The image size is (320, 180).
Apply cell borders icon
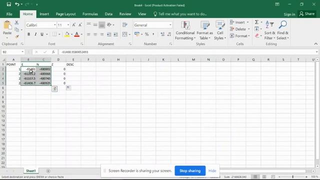pos(54,34)
